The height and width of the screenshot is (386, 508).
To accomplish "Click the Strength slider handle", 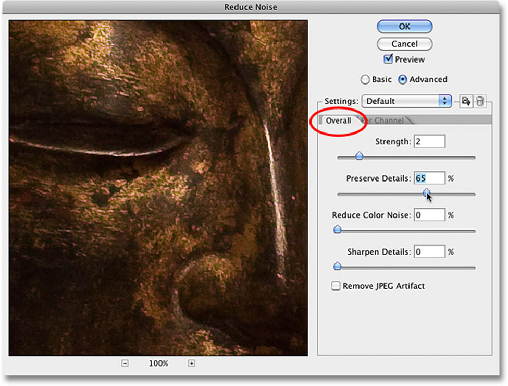I will pos(358,156).
